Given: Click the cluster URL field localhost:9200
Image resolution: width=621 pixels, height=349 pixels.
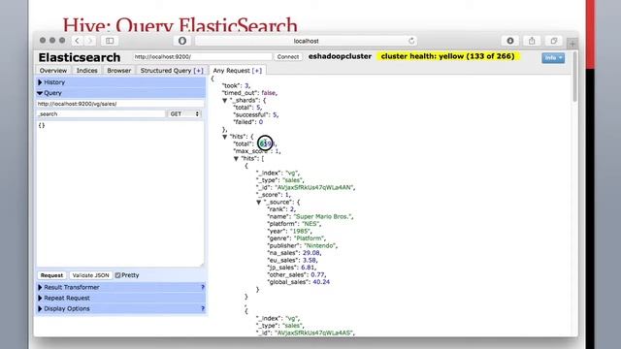Looking at the screenshot, I should (x=203, y=57).
